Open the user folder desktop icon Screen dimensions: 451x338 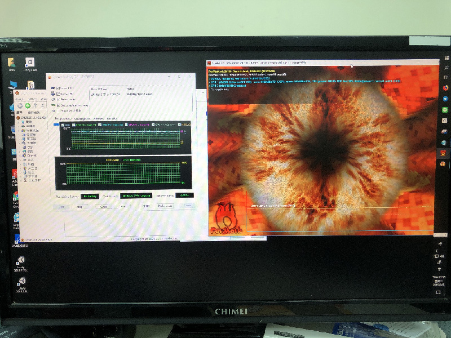[11, 64]
